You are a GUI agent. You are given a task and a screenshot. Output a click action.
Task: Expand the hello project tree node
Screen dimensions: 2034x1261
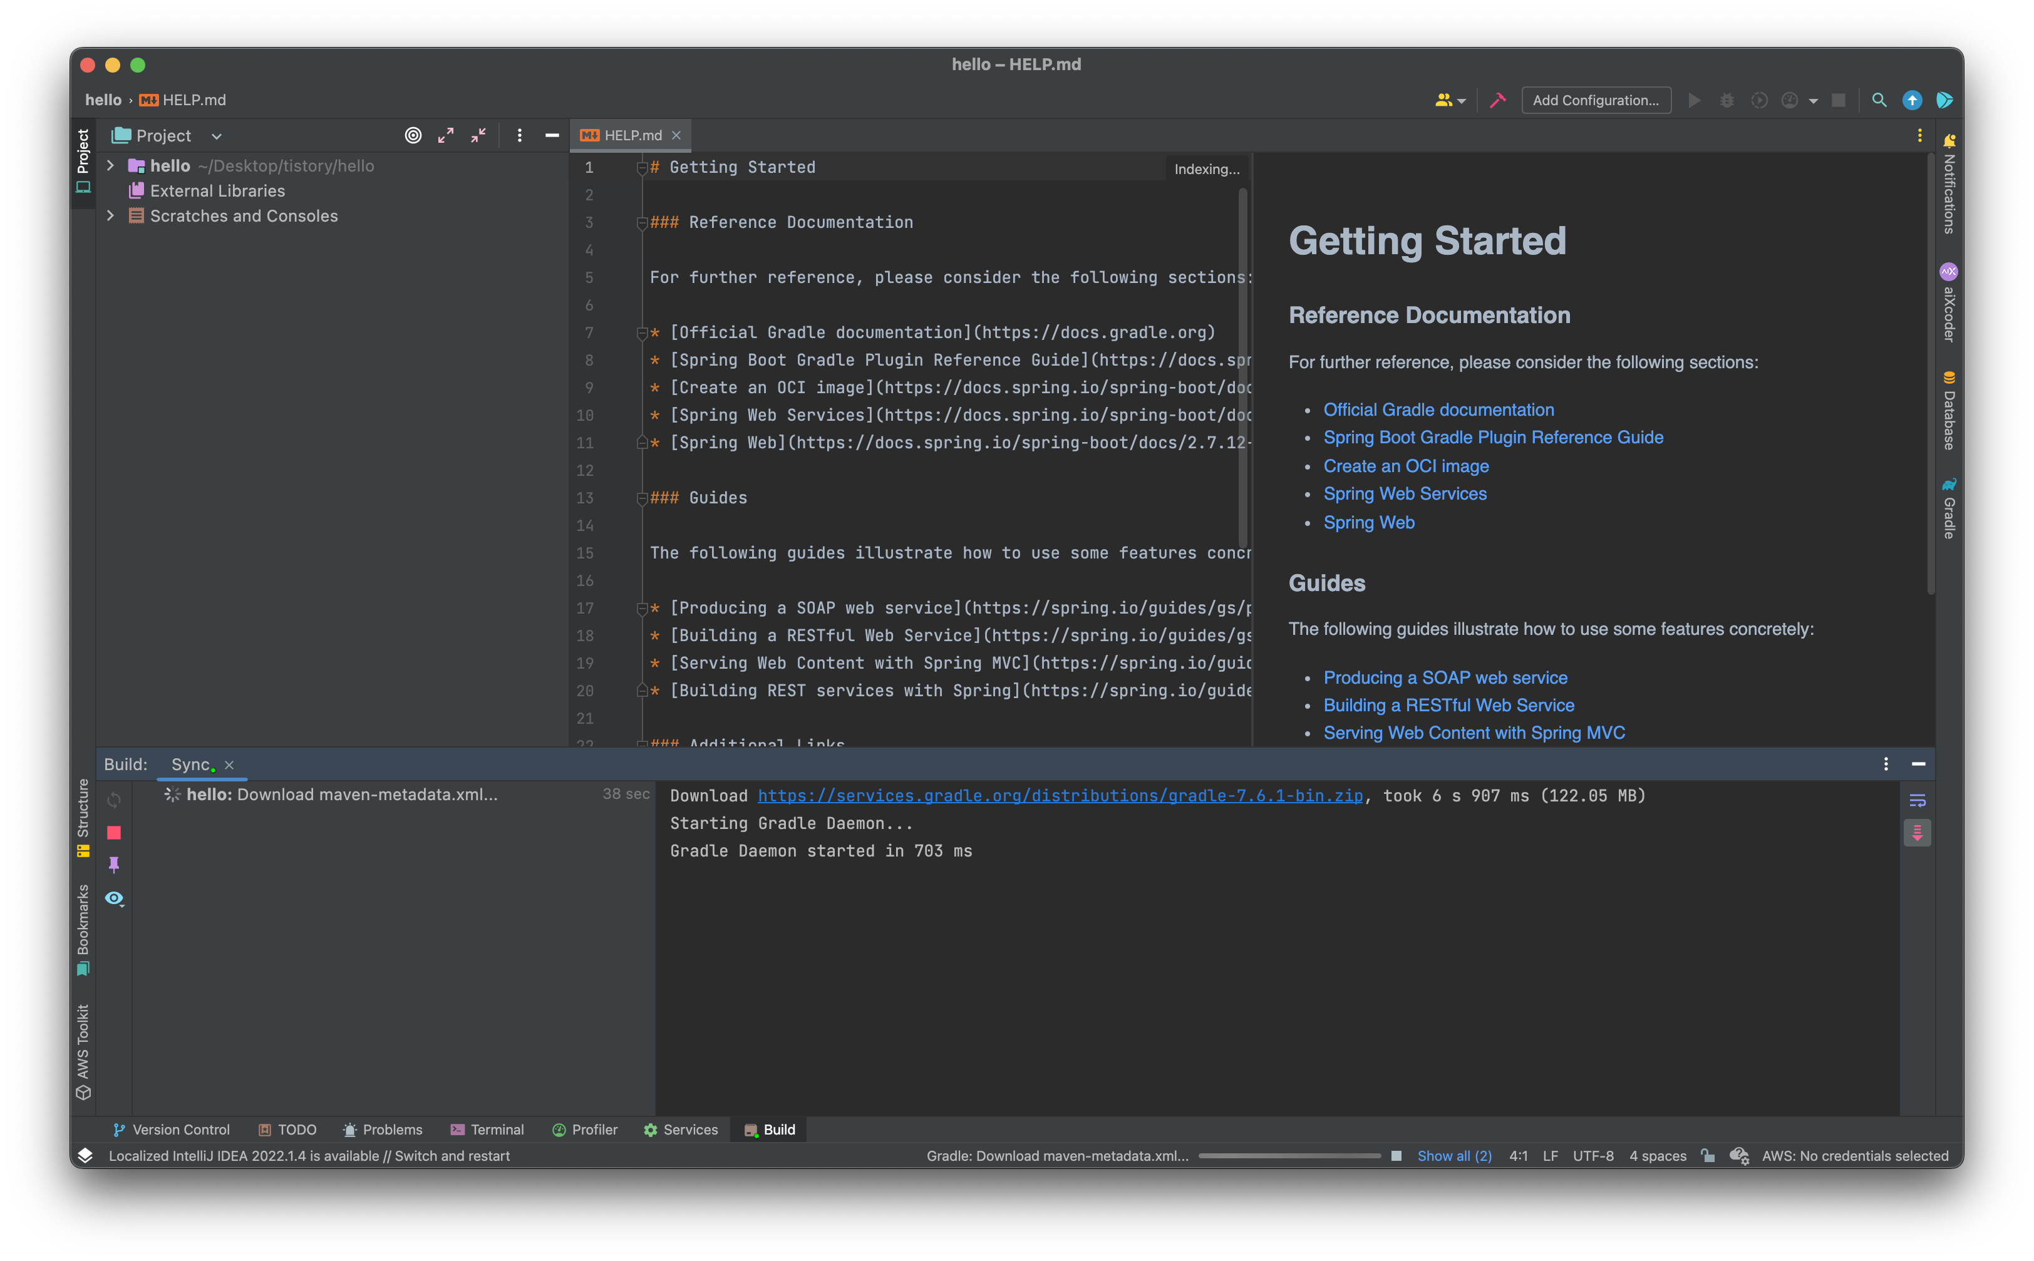click(x=110, y=166)
